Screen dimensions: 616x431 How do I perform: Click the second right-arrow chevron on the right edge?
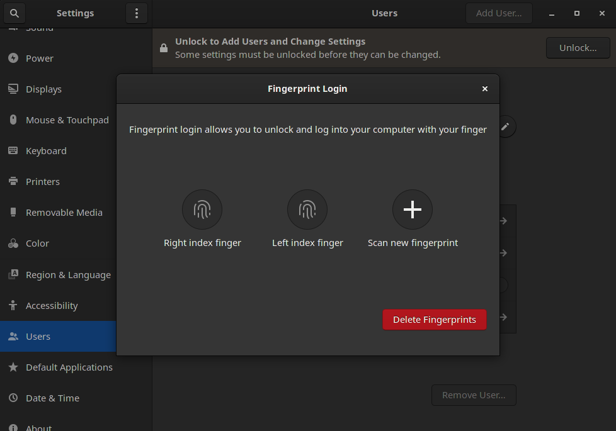point(502,253)
